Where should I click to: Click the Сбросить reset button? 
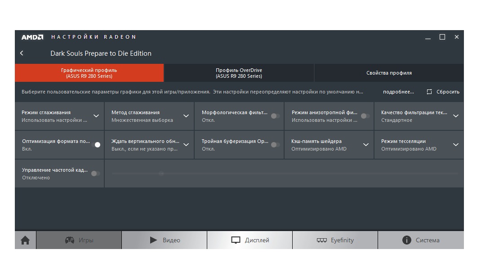(443, 92)
